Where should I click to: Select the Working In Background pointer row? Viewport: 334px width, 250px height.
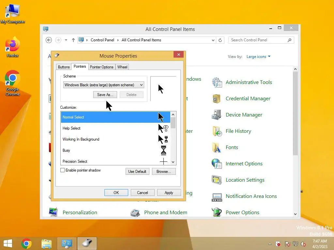click(115, 139)
